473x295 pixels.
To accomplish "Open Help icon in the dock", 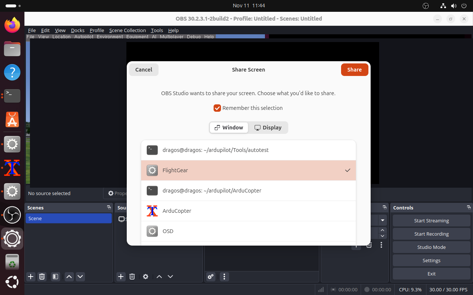I will tap(12, 72).
